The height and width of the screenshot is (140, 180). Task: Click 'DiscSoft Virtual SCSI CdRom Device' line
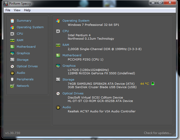tap(95, 98)
